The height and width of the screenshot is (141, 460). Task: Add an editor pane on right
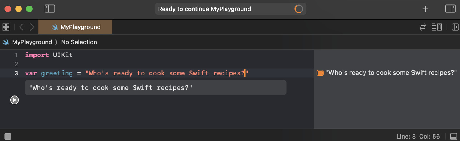[455, 27]
